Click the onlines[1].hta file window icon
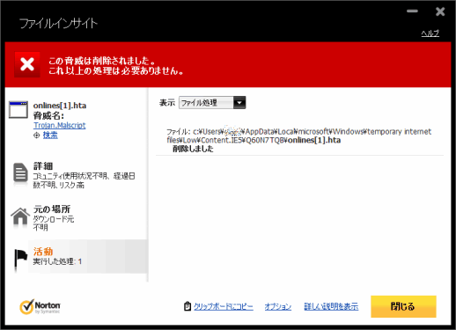The height and width of the screenshot is (330, 456). click(x=18, y=110)
